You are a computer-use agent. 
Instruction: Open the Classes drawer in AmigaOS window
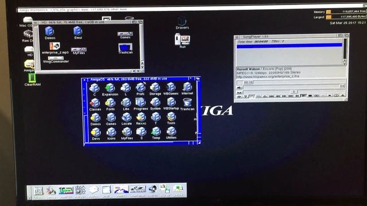point(95,104)
